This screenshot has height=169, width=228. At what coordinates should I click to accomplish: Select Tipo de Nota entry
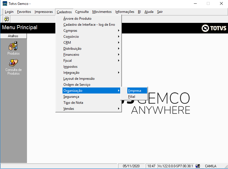click(x=91, y=103)
